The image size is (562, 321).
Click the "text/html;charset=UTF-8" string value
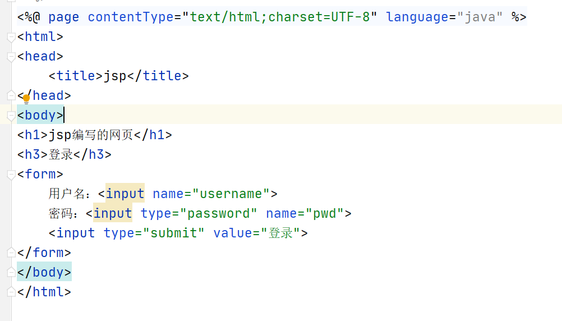pos(279,17)
